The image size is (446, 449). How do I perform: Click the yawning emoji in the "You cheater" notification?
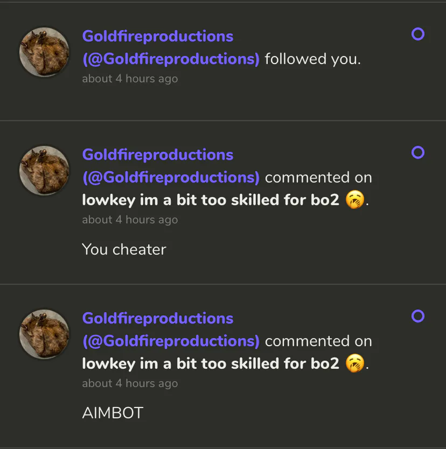tap(354, 200)
